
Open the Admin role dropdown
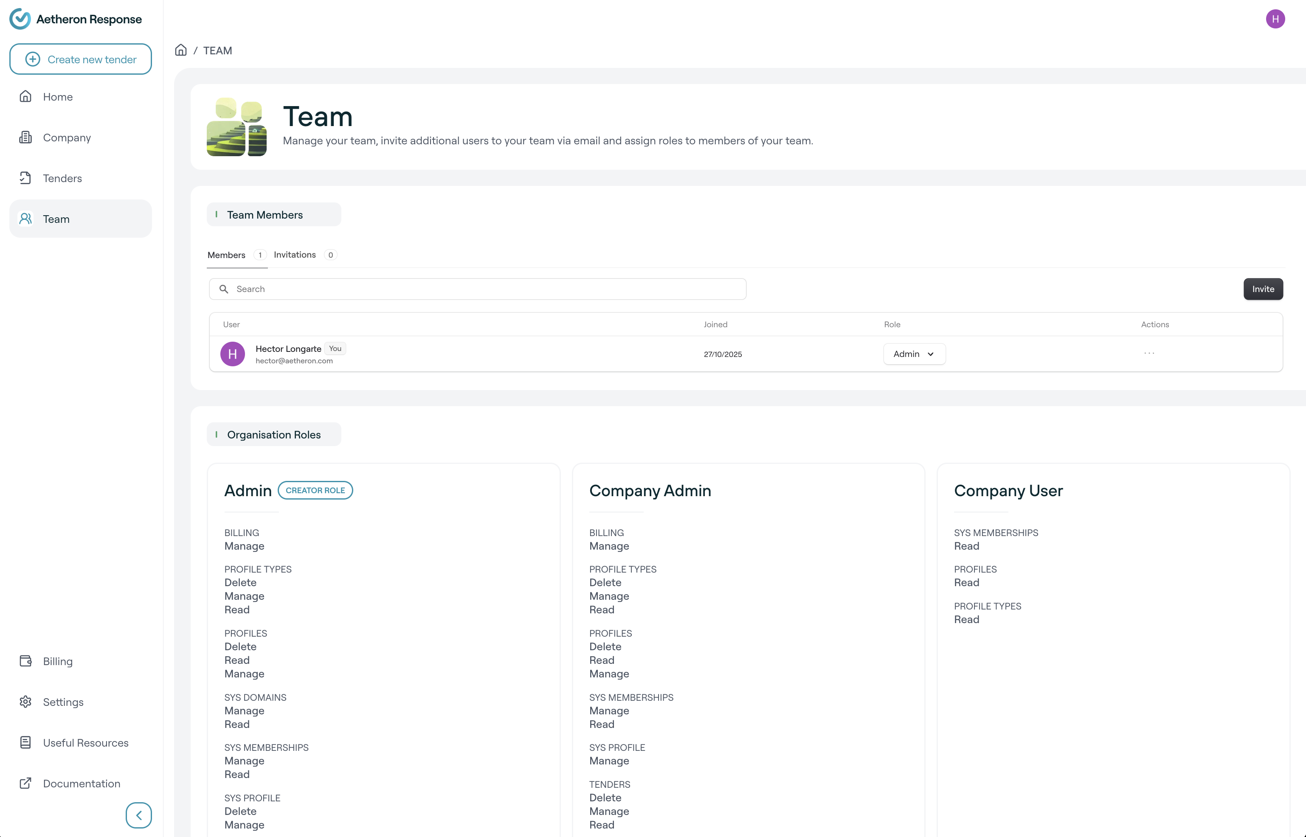tap(914, 354)
